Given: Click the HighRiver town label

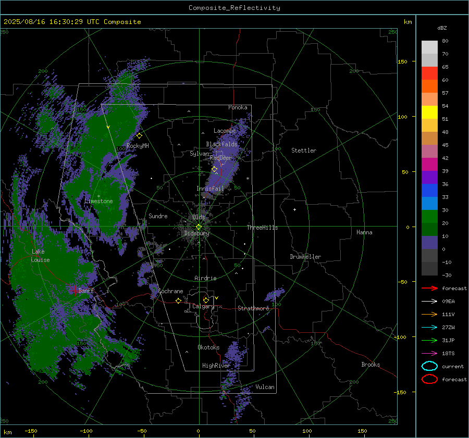Looking at the screenshot, I should tap(216, 366).
